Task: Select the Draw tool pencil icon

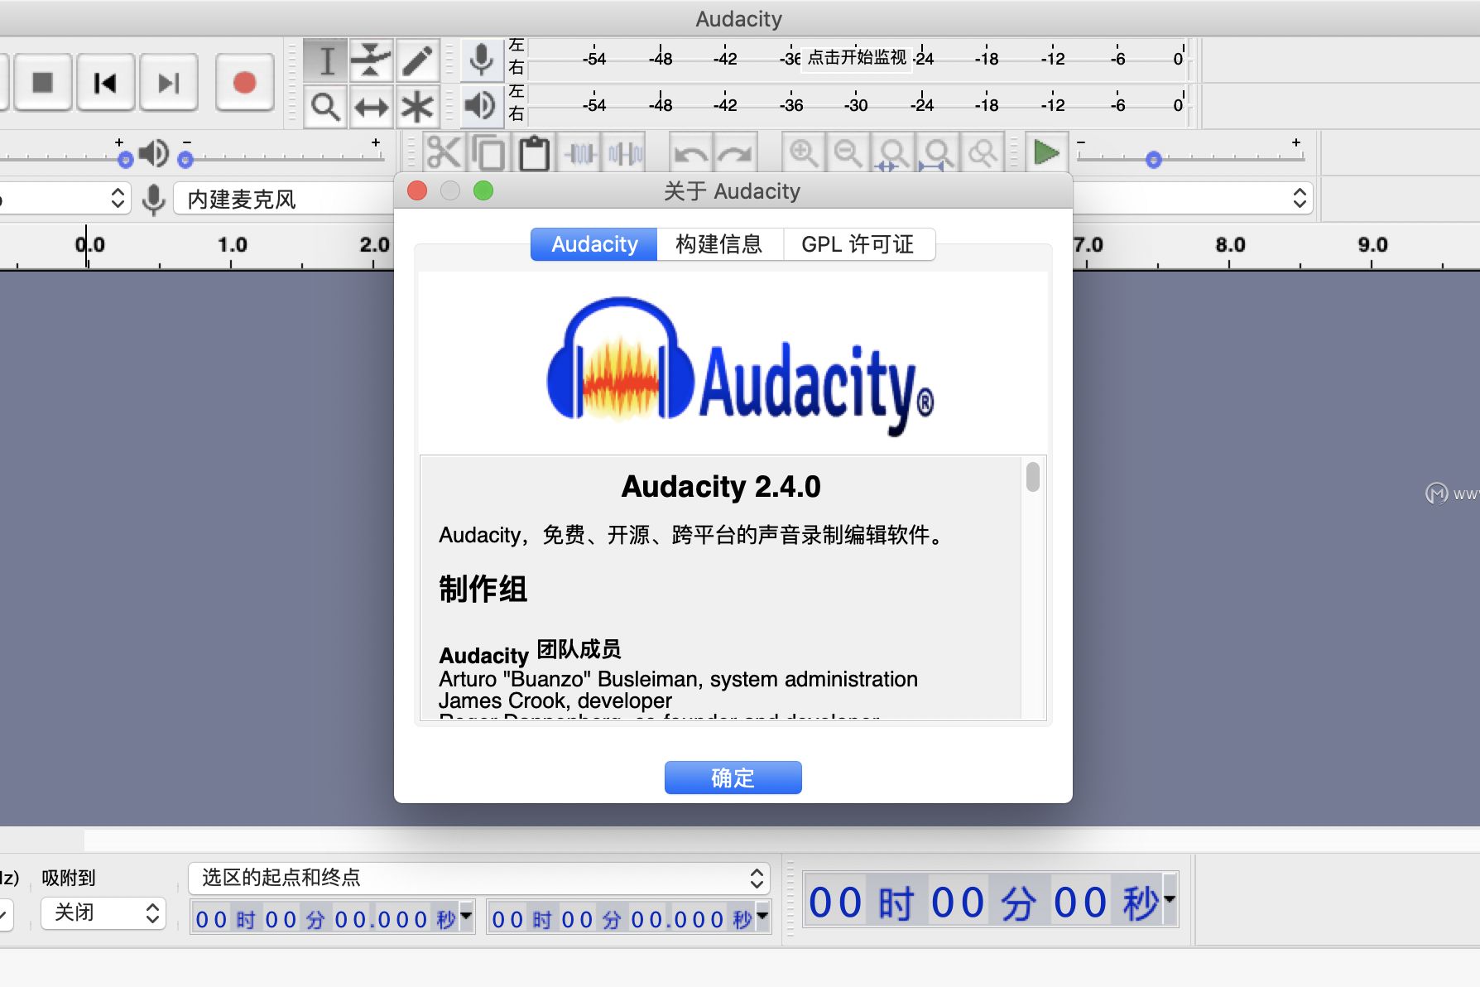Action: 417,60
